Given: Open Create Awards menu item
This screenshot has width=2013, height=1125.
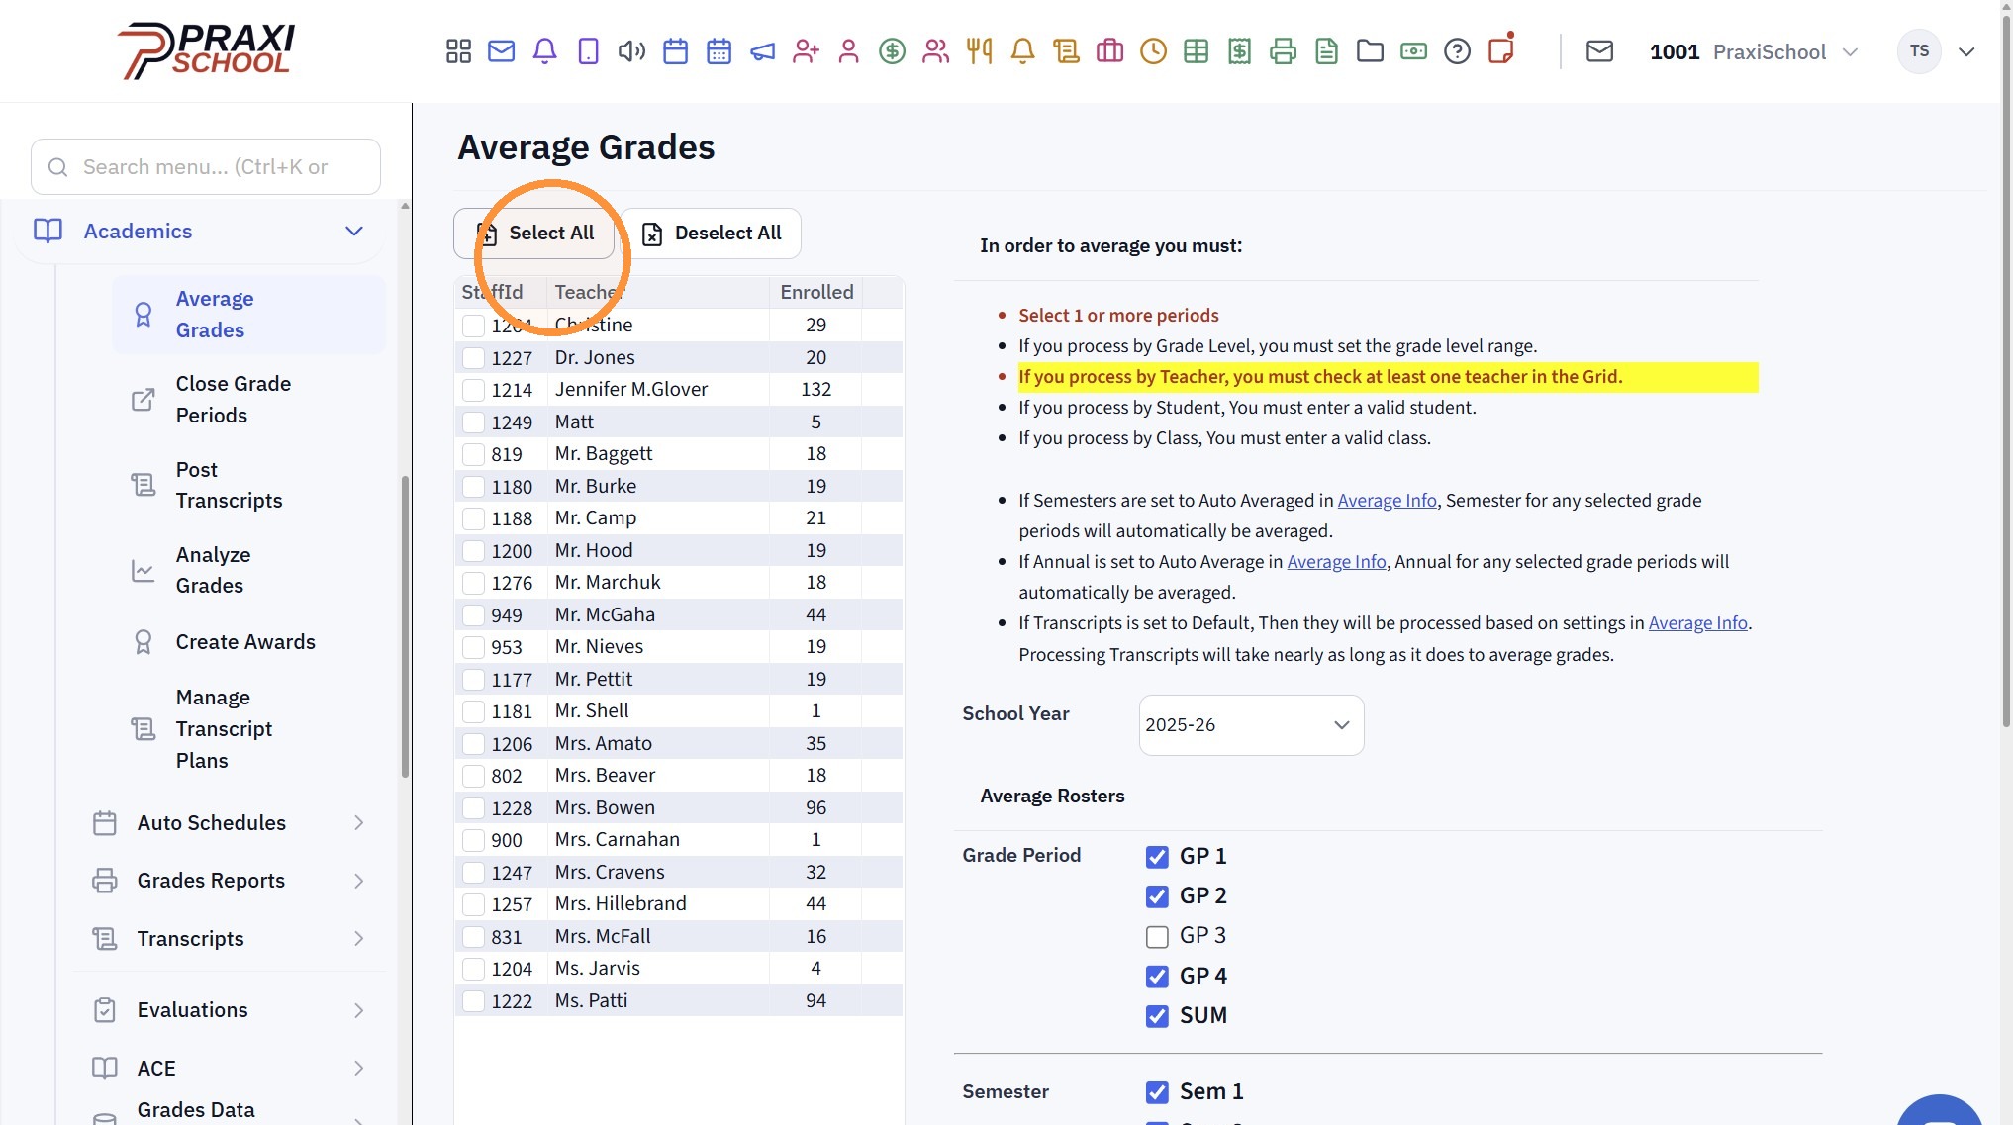Looking at the screenshot, I should coord(245,642).
